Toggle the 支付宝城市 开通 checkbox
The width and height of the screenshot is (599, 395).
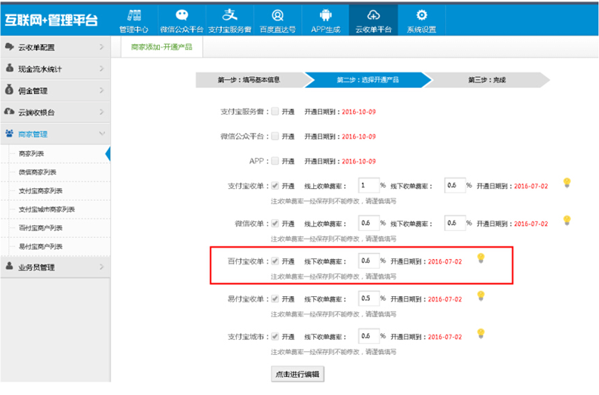click(x=275, y=337)
